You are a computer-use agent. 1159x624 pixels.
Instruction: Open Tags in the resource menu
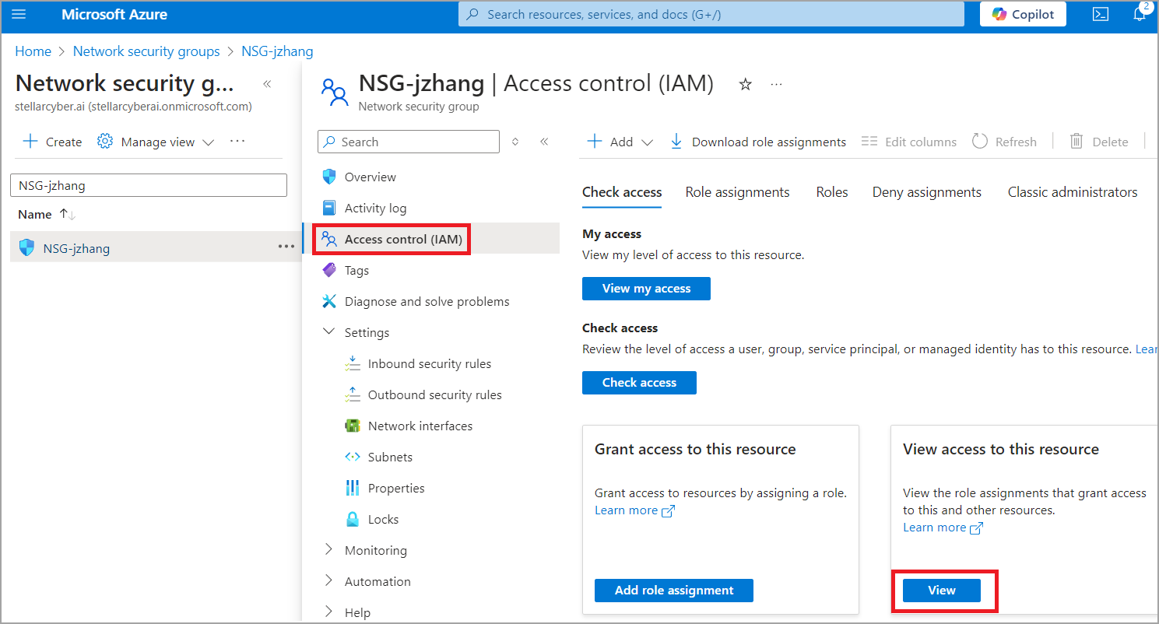[356, 271]
